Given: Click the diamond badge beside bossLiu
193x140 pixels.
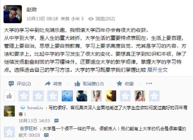Looking at the screenshot, I should click(23, 108).
